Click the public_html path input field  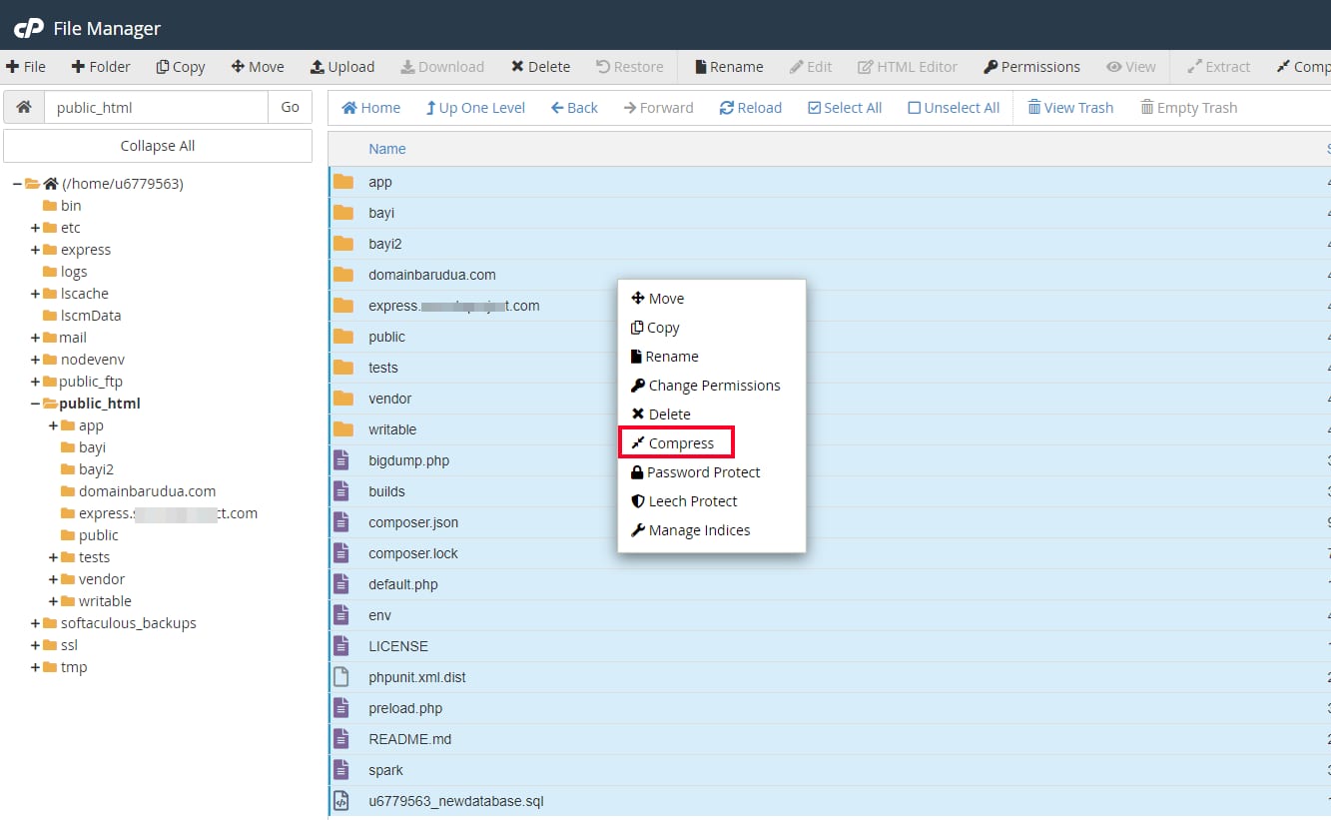pos(156,107)
